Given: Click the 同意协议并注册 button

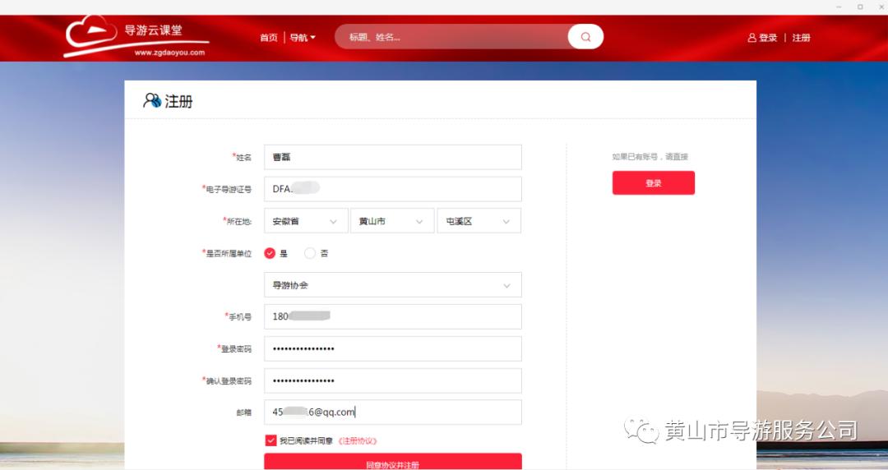Looking at the screenshot, I should tap(392, 462).
